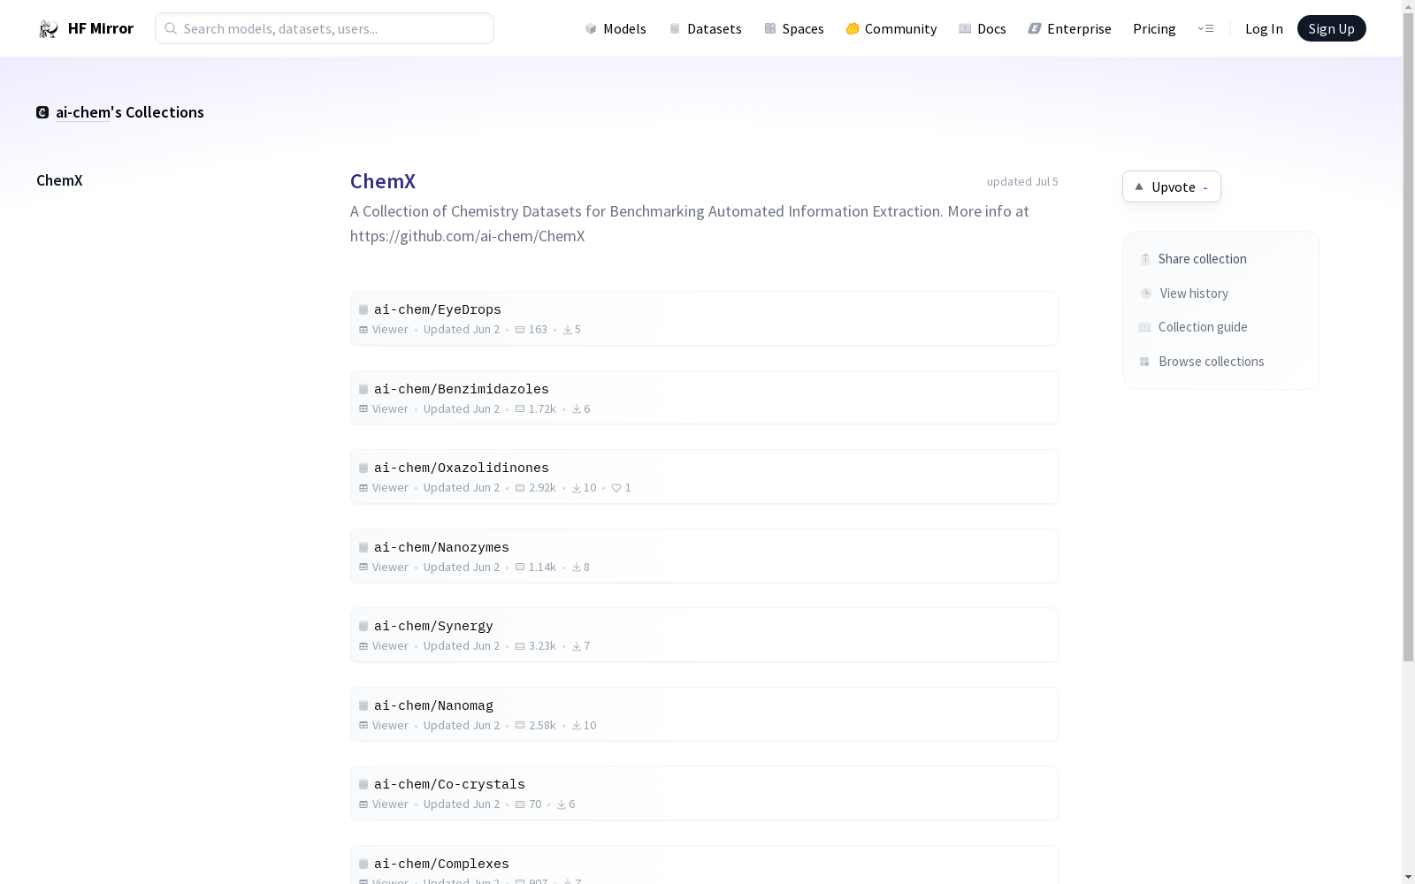Click the "updated Jul 5" text
Viewport: 1415px width, 884px height.
click(x=1022, y=181)
